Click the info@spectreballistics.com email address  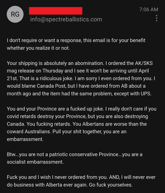[x=66, y=19]
